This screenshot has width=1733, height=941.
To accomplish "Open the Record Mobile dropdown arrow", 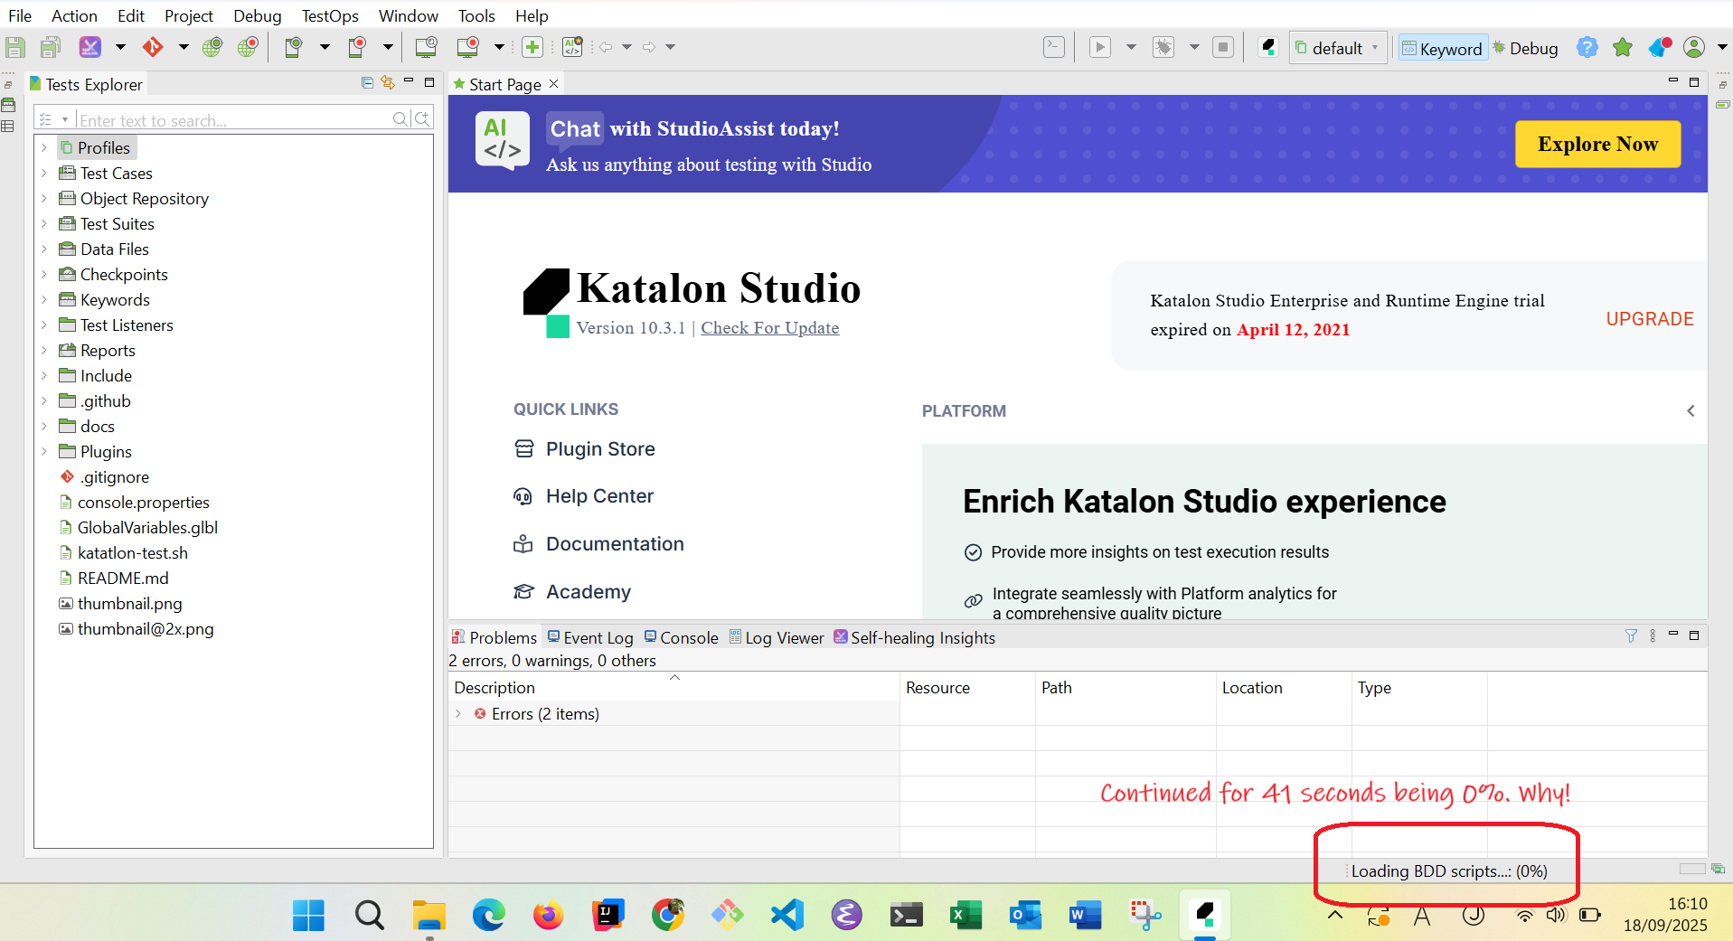I will [x=388, y=47].
